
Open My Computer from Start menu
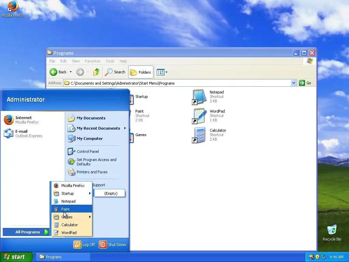click(97, 139)
